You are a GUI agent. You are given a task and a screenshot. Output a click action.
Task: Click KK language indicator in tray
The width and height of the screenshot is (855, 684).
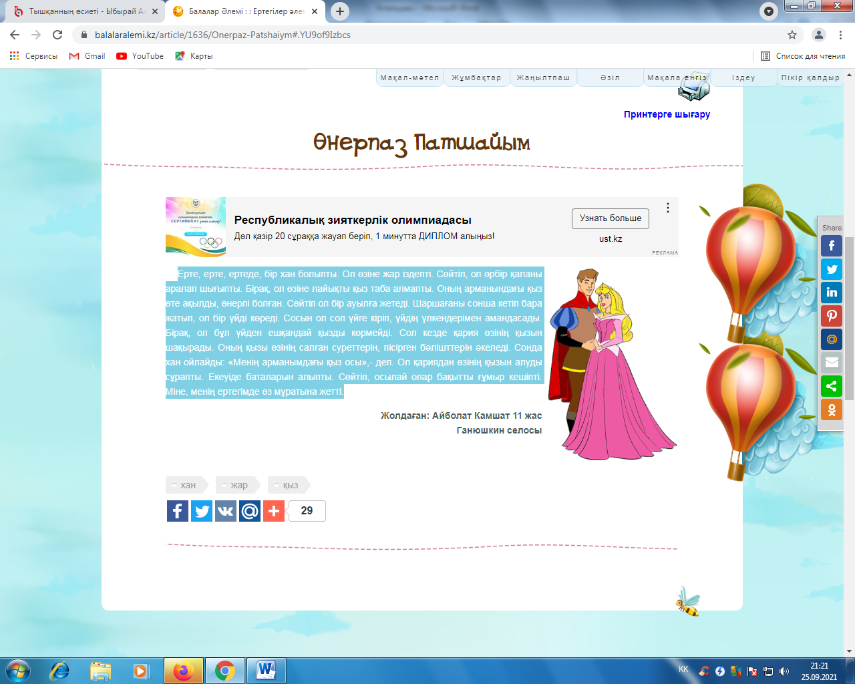[683, 669]
